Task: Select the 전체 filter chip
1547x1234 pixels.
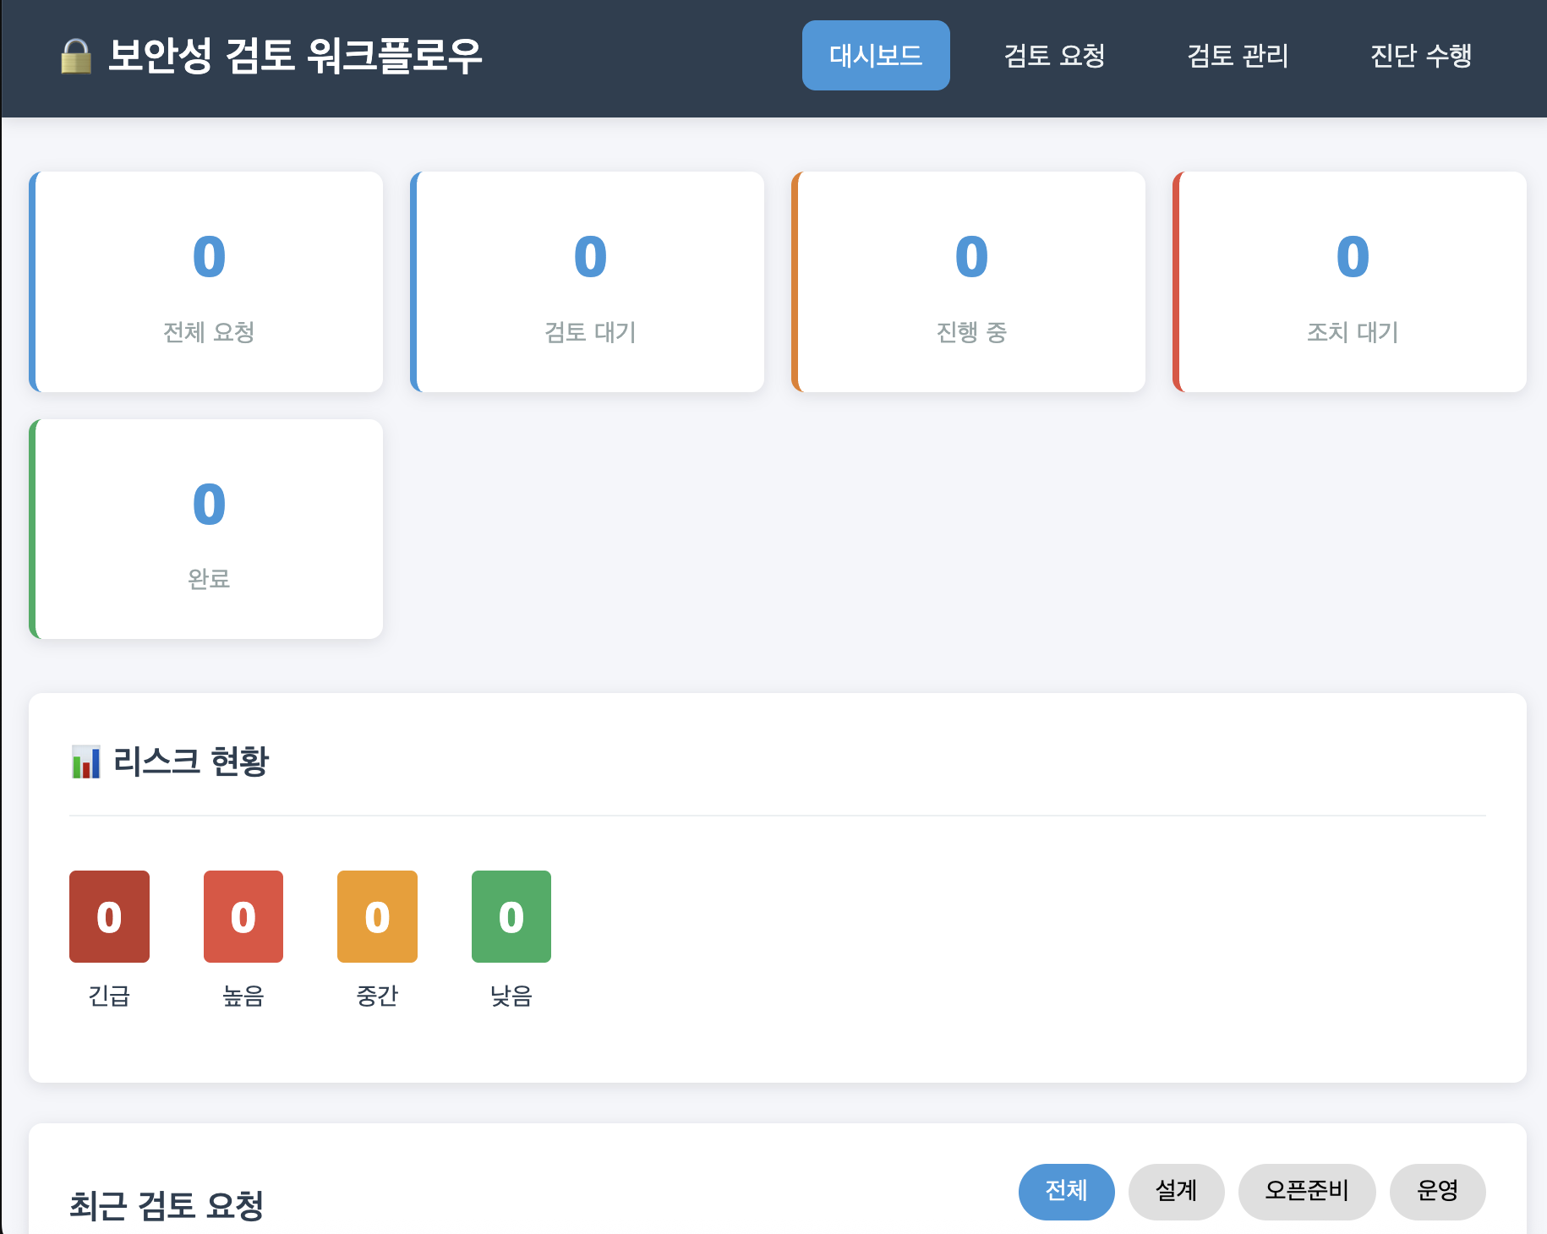Action: [x=1066, y=1191]
